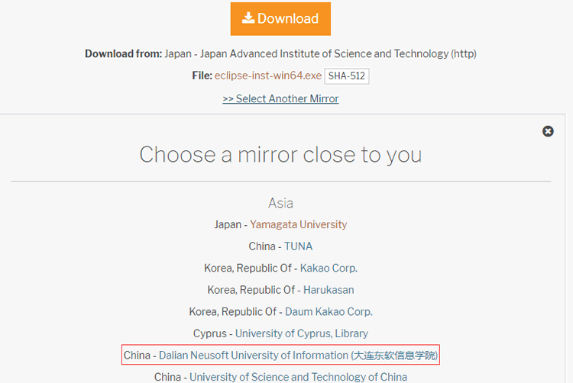Select the Daum Kakao Corp. mirror

(329, 311)
